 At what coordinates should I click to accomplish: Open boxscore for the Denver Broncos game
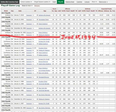point(29,61)
